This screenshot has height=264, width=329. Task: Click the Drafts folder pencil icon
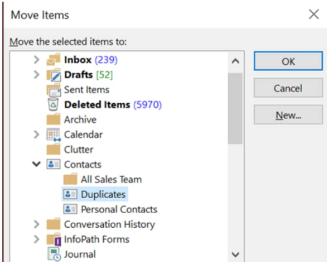pyautogui.click(x=54, y=75)
